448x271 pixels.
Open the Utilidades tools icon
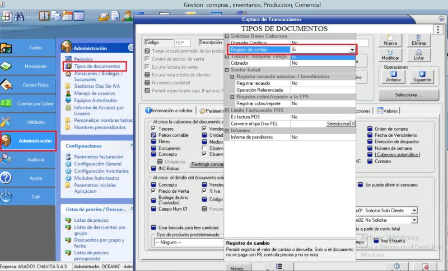pyautogui.click(x=28, y=122)
